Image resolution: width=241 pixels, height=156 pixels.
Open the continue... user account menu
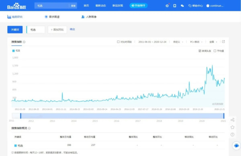215,6
